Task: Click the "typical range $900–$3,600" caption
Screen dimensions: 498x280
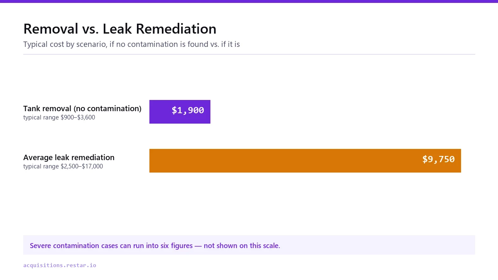Action: click(x=59, y=117)
